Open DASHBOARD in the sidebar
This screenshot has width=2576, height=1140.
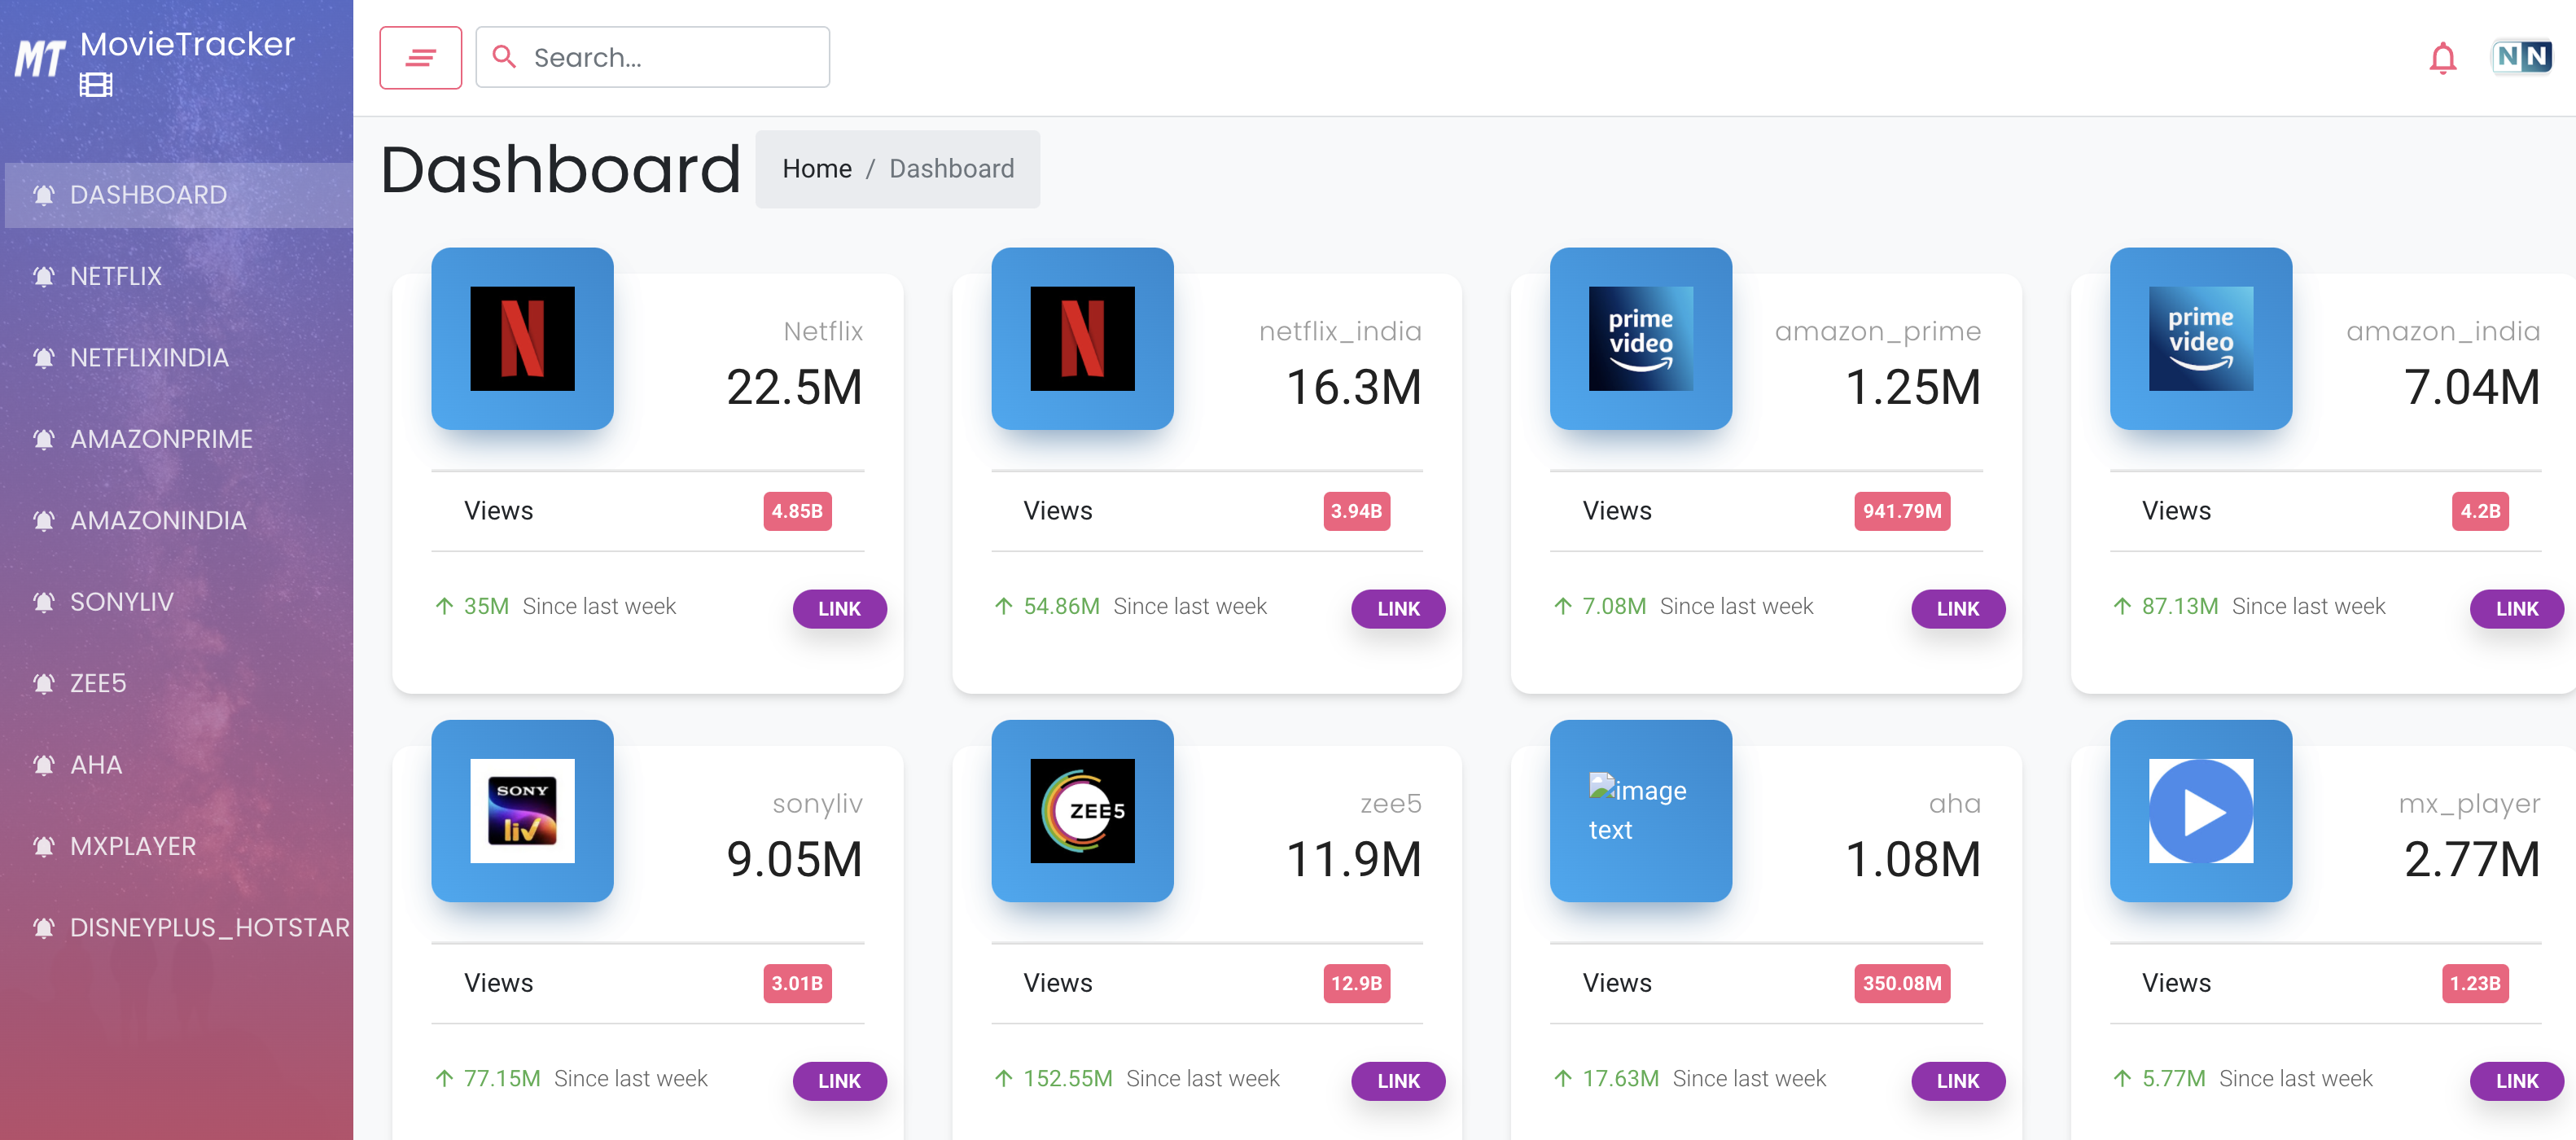[x=179, y=195]
